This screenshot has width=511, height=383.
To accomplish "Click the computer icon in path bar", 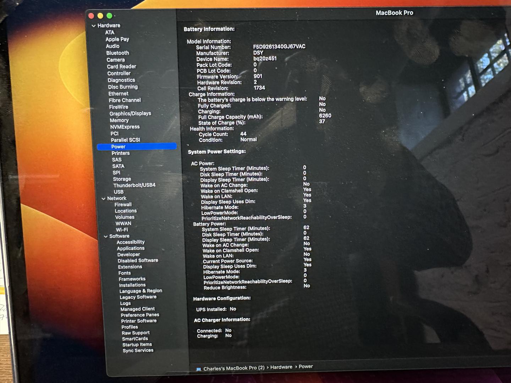I will tap(199, 369).
